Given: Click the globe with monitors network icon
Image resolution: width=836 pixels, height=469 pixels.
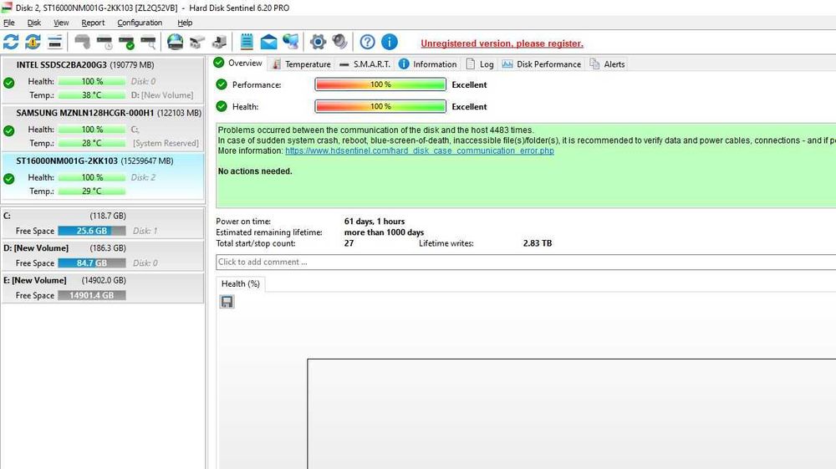Looking at the screenshot, I should click(x=291, y=42).
